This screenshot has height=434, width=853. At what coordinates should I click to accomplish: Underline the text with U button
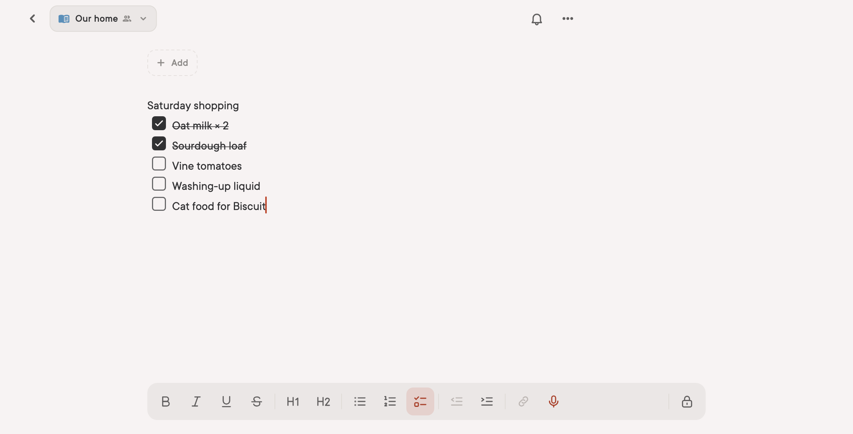[x=226, y=401]
